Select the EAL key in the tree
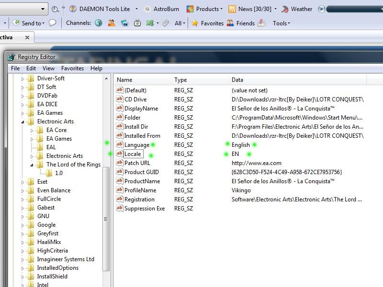 pos(51,147)
